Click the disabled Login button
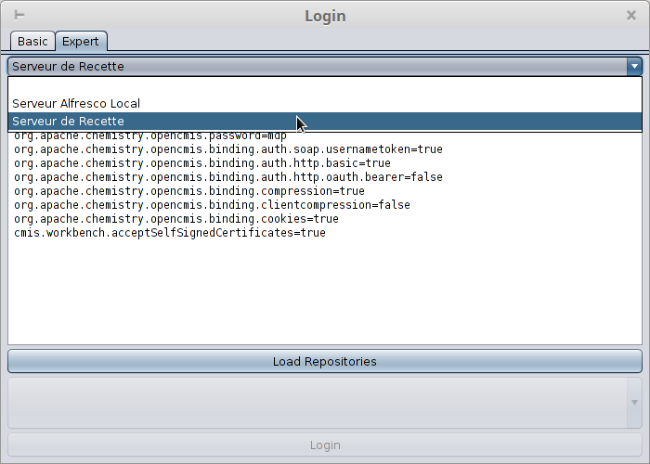 (x=325, y=445)
